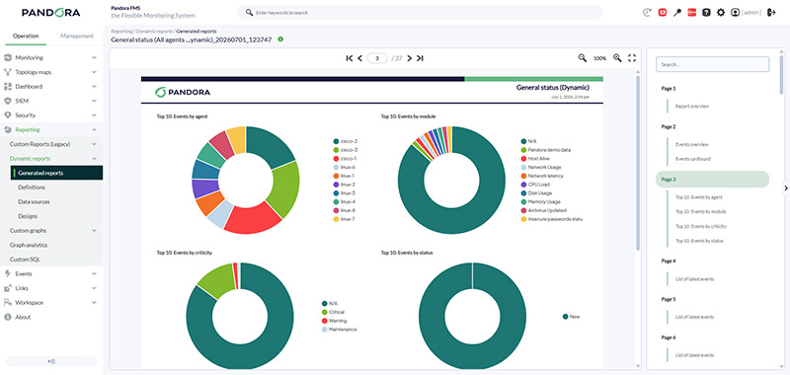790x375 pixels.
Task: Open Designs menu item
Action: pyautogui.click(x=28, y=216)
